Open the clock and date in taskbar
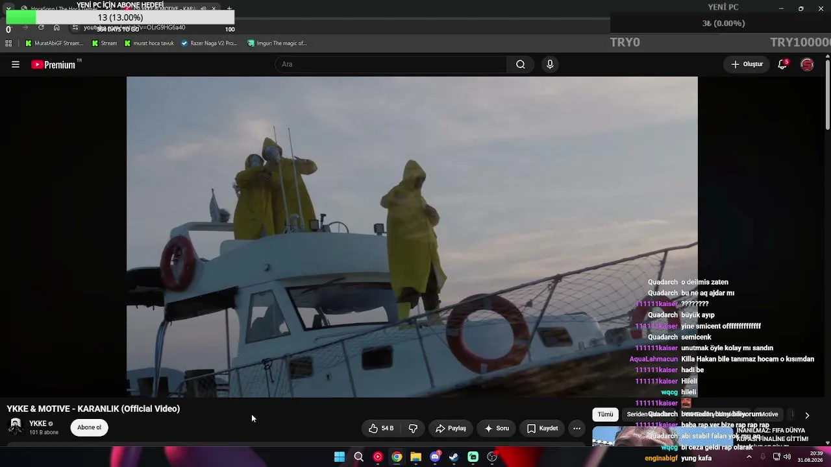The image size is (831, 467). (x=811, y=457)
